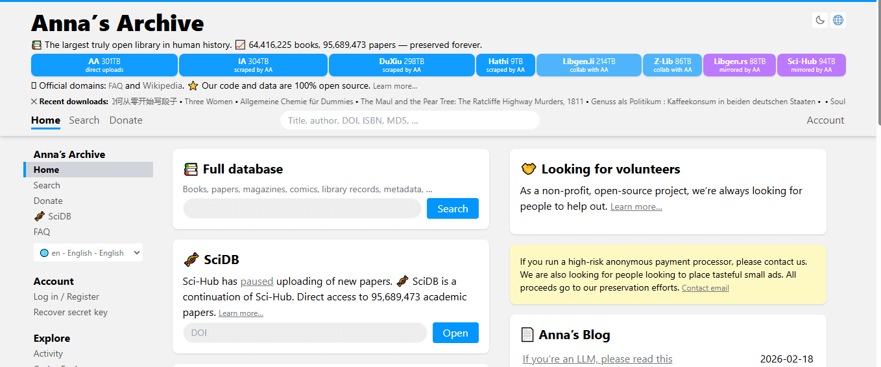Click the Anna's Archive site title
The height and width of the screenshot is (367, 881).
(117, 23)
